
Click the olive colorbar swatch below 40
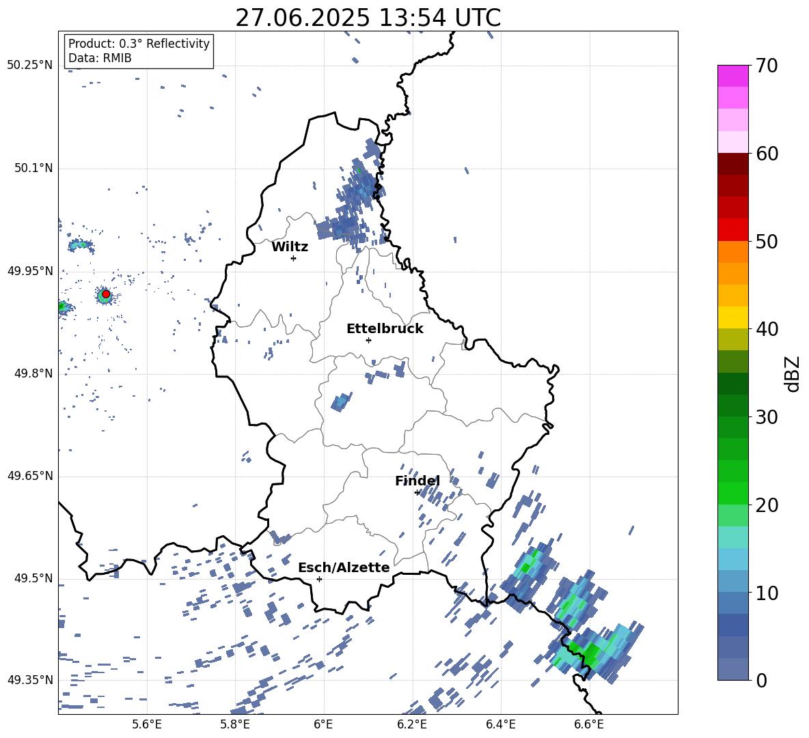tap(732, 339)
